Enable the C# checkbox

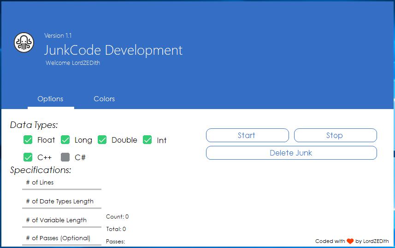point(65,157)
